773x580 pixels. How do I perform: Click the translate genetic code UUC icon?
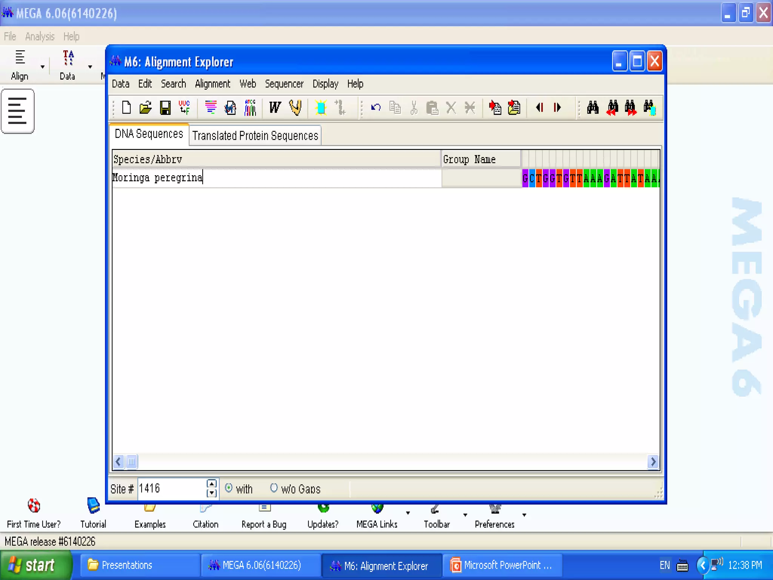coord(184,108)
